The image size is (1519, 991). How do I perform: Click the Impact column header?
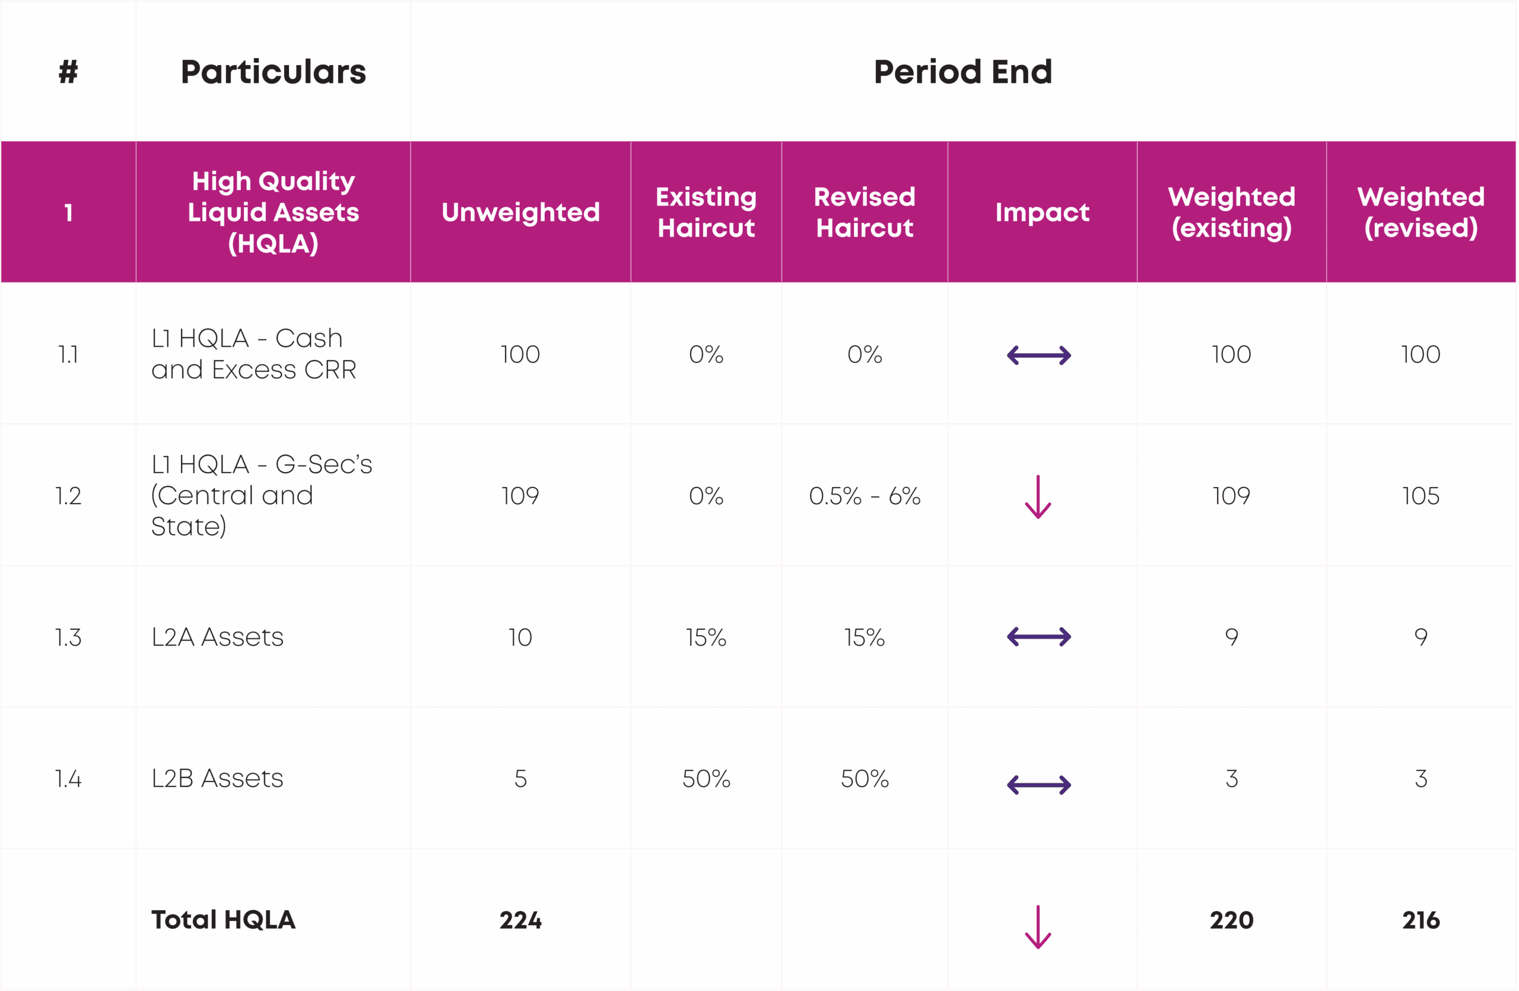(1043, 212)
